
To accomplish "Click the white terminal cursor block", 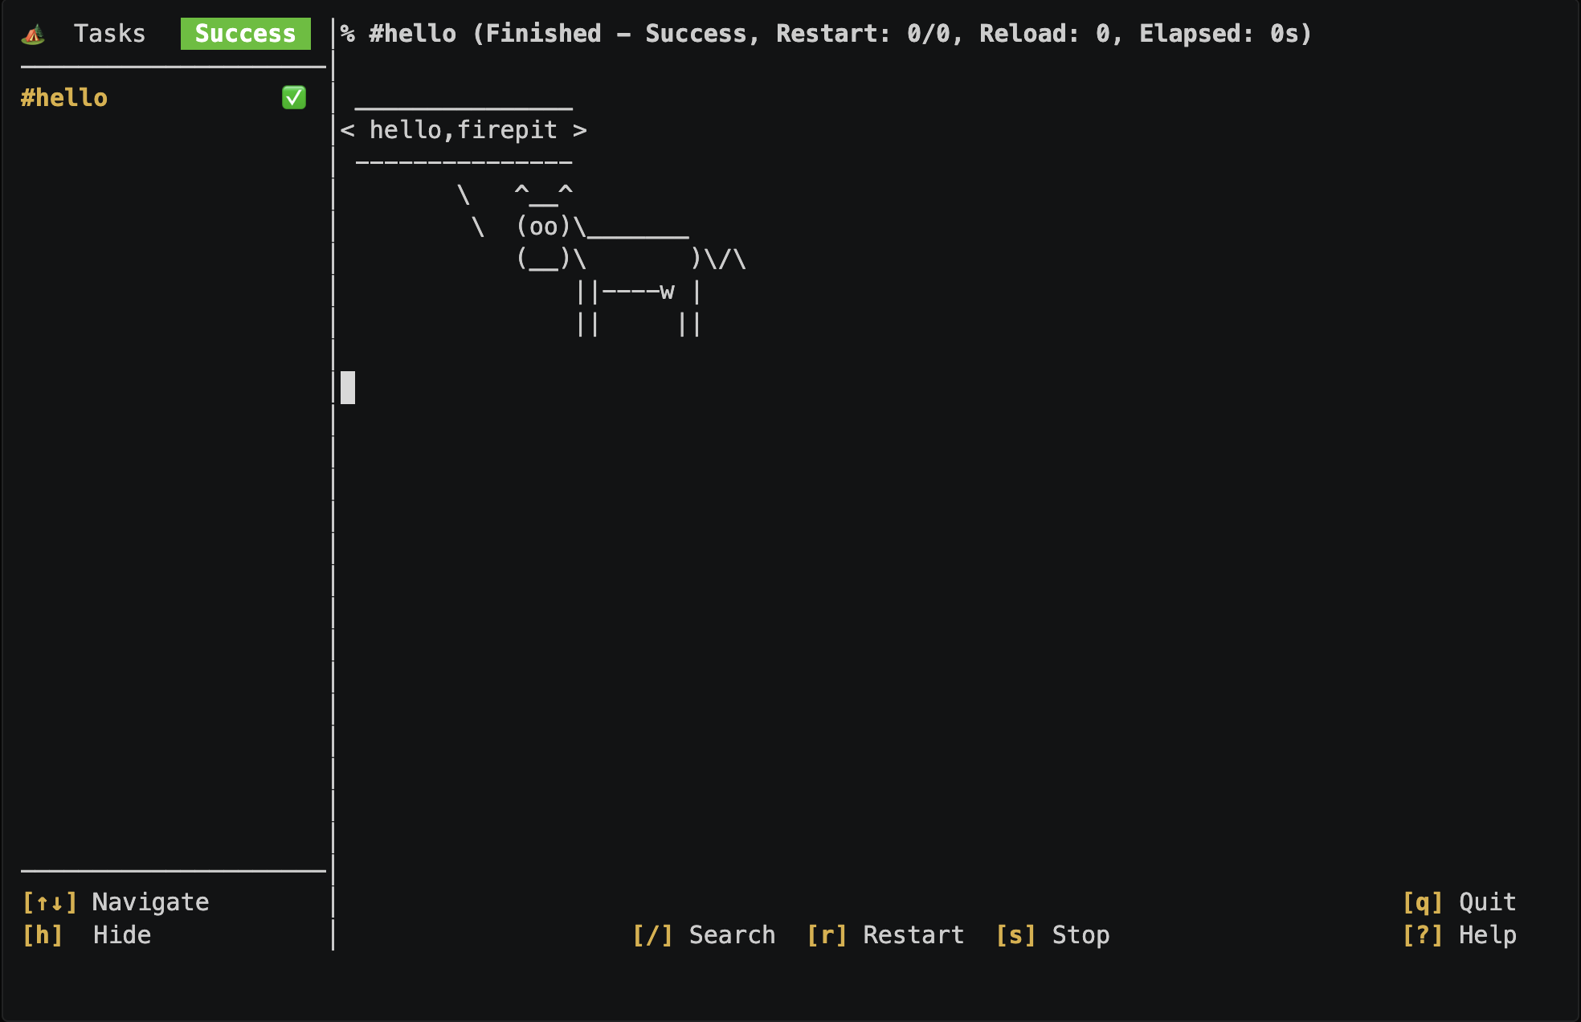I will click(x=348, y=388).
